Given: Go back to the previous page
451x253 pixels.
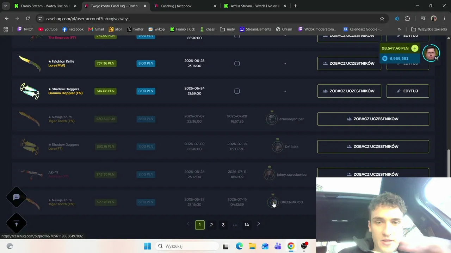Looking at the screenshot, I should 7,19.
